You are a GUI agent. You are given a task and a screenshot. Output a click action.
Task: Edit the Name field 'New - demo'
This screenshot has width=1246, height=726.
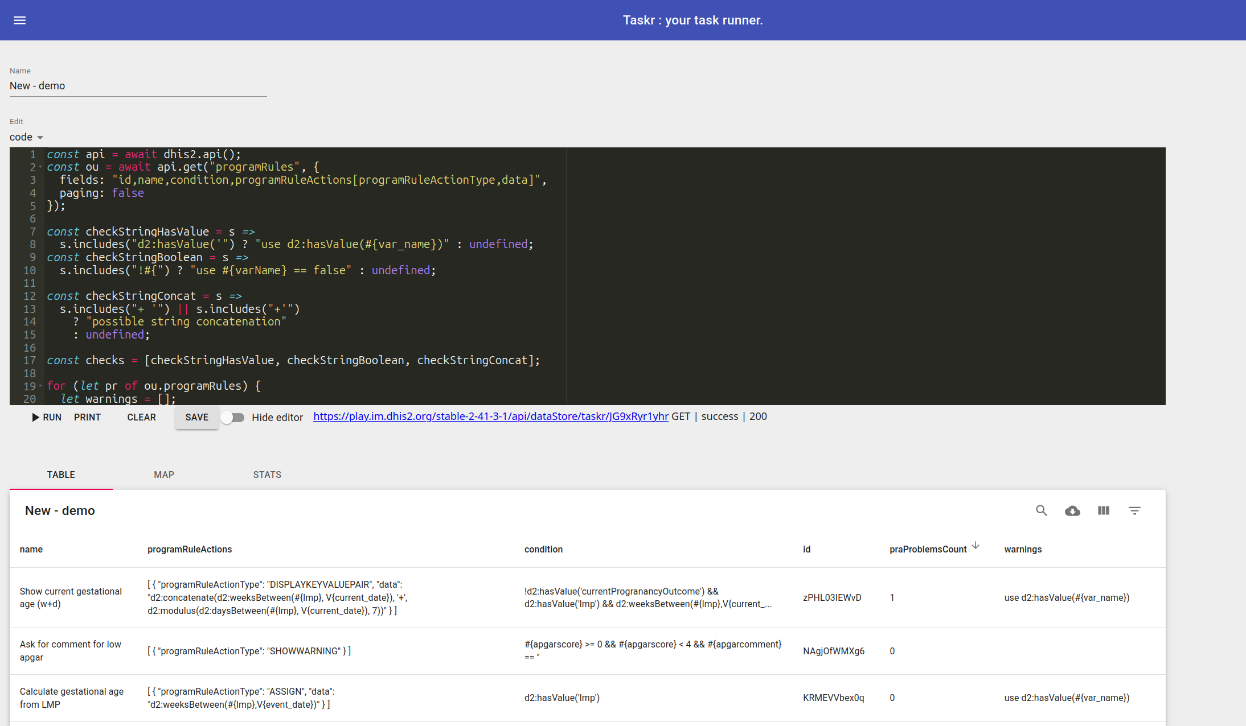[138, 86]
